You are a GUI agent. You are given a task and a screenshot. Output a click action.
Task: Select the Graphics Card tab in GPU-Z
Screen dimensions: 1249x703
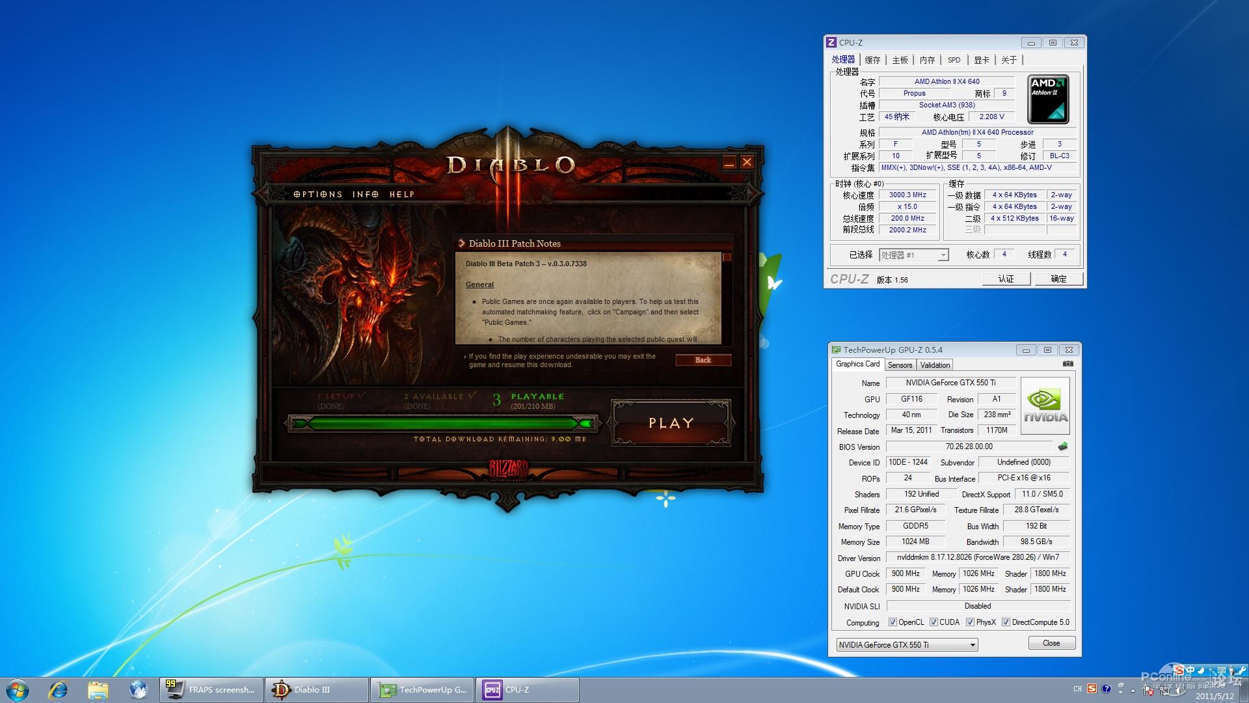857,364
